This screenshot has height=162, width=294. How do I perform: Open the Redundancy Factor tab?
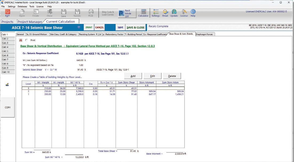coord(113,34)
